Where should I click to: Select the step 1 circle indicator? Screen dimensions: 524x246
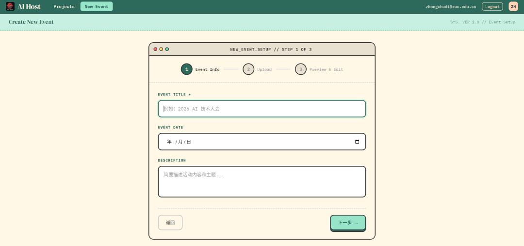tap(186, 69)
